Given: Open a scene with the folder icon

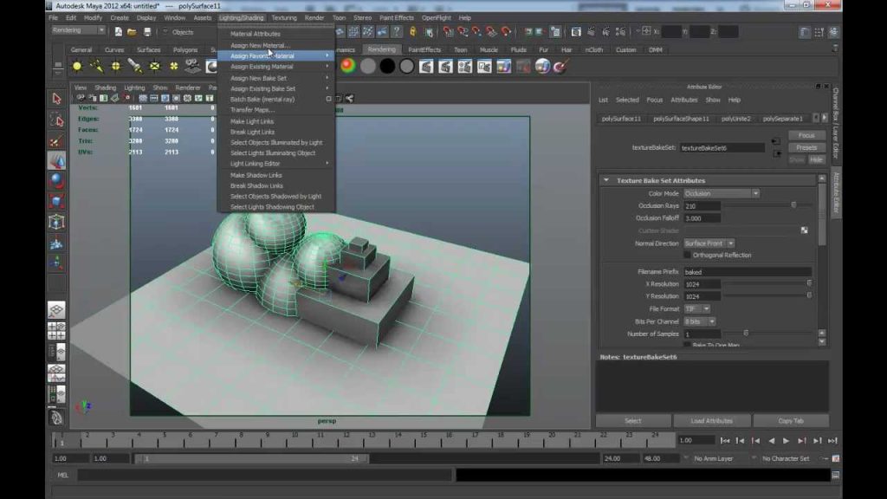Looking at the screenshot, I should (x=132, y=32).
